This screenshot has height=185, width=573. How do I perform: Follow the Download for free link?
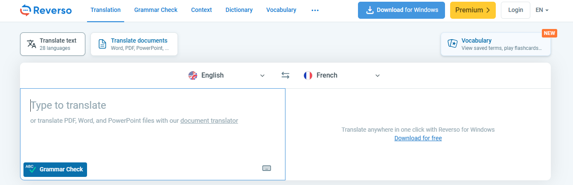418,138
